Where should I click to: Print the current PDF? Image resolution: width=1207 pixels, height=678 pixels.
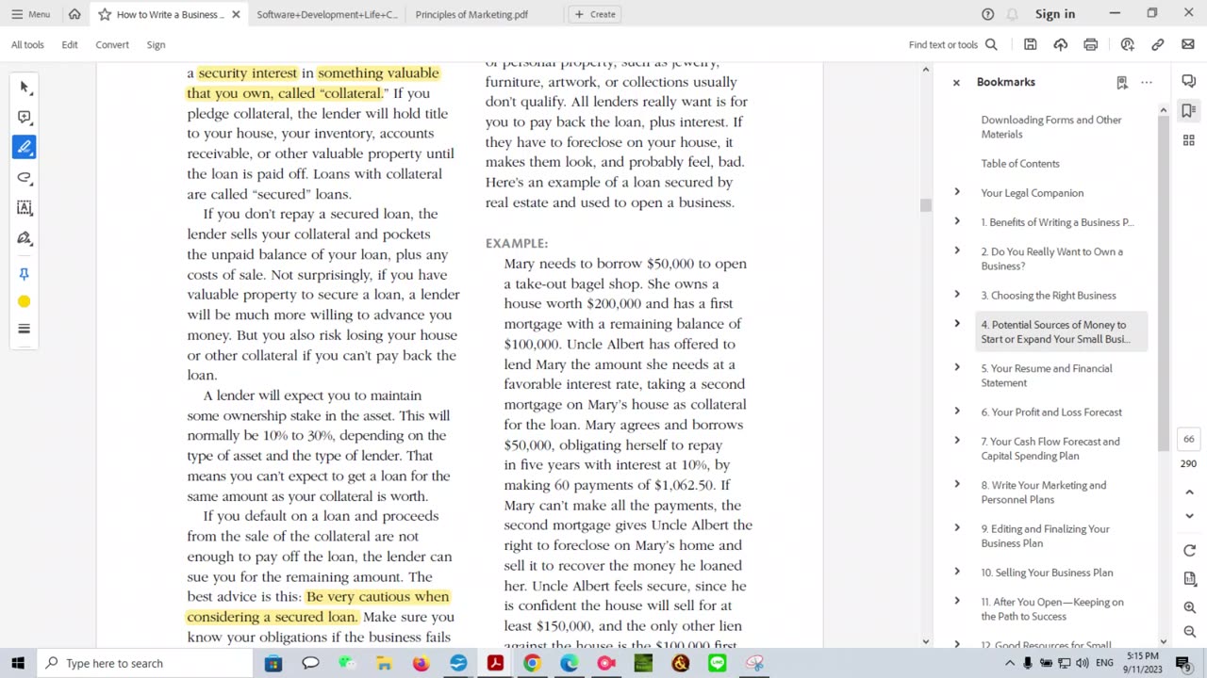pyautogui.click(x=1091, y=44)
